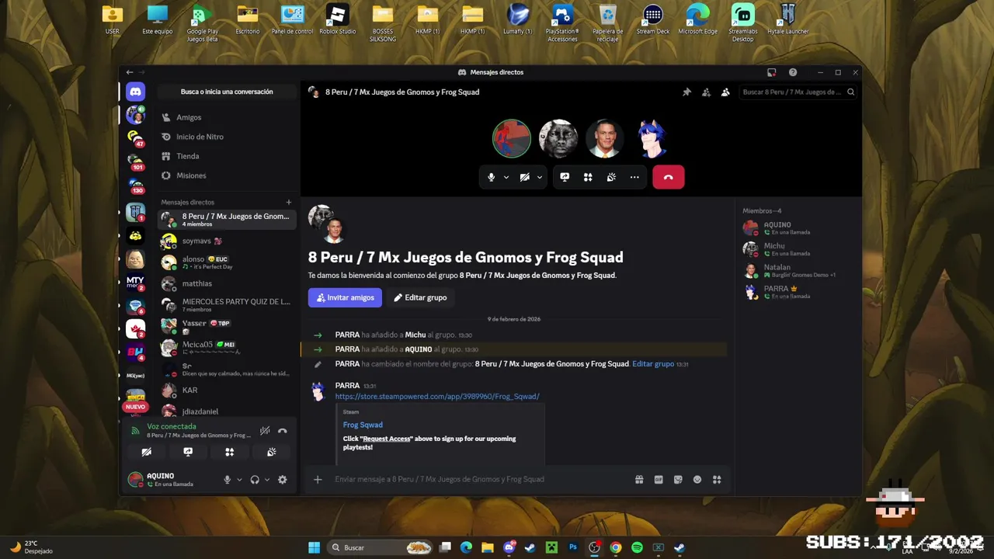Viewport: 994px width, 559px height.
Task: Click the Editar grupo button
Action: 420,297
